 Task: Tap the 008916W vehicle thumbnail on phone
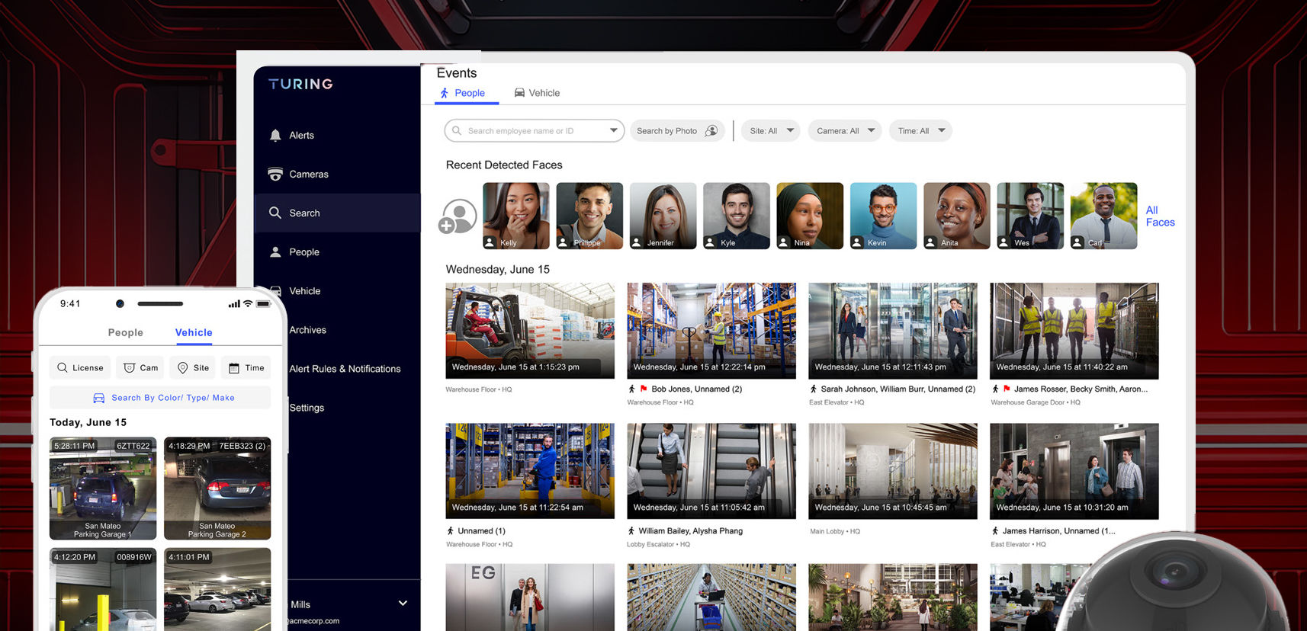click(x=103, y=589)
